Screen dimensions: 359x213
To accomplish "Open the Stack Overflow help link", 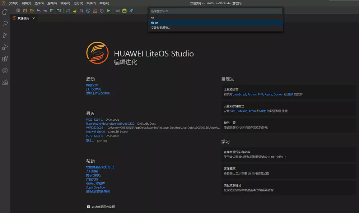I will 96,187.
